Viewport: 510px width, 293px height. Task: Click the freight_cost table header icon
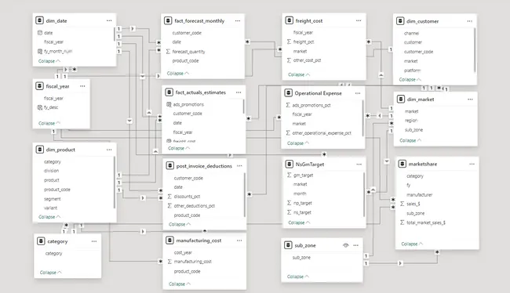(289, 20)
